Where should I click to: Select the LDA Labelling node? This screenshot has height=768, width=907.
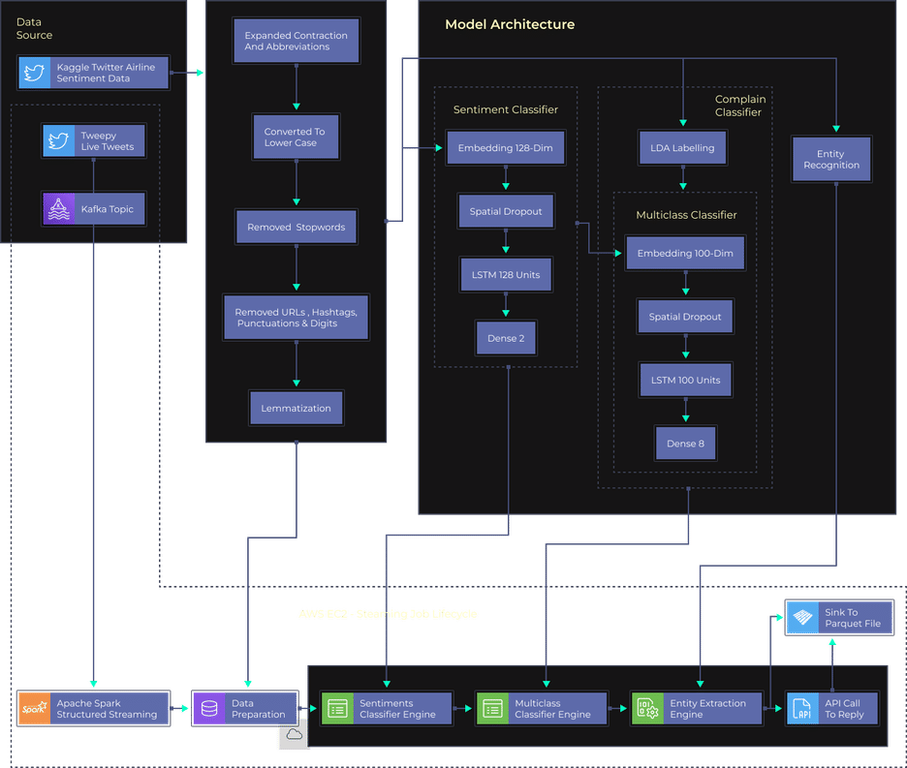682,148
